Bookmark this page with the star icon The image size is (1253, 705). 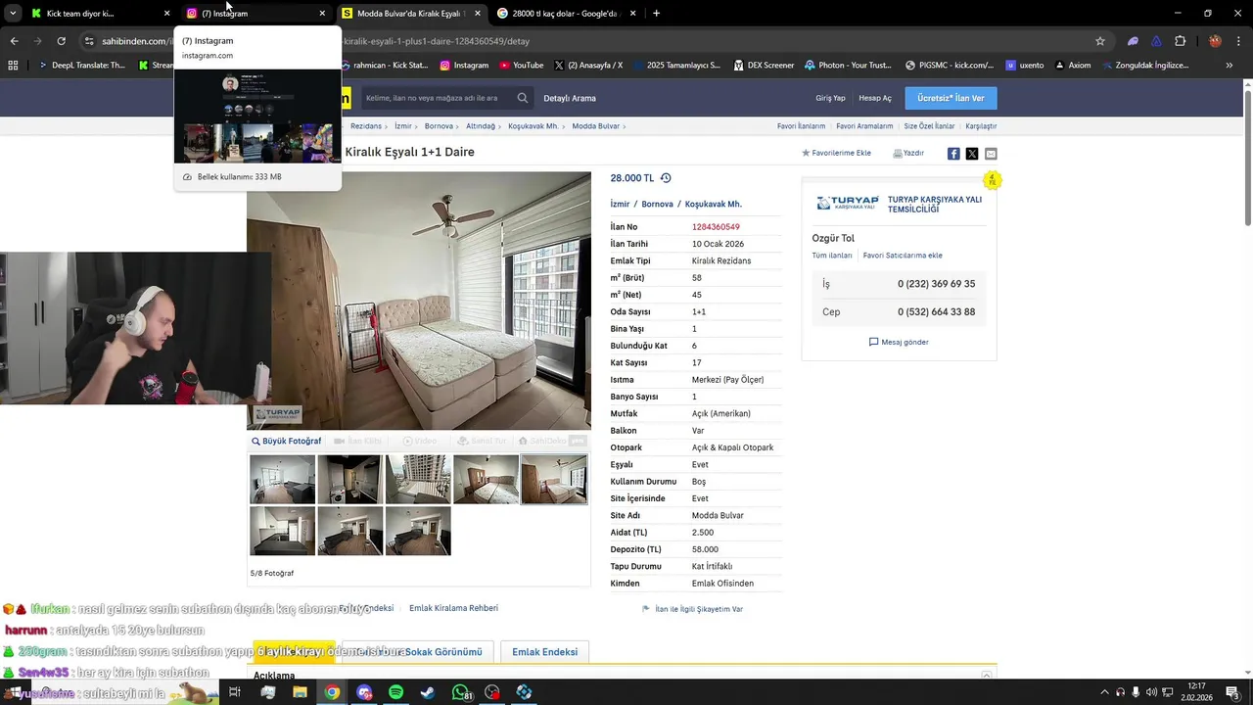1100,41
